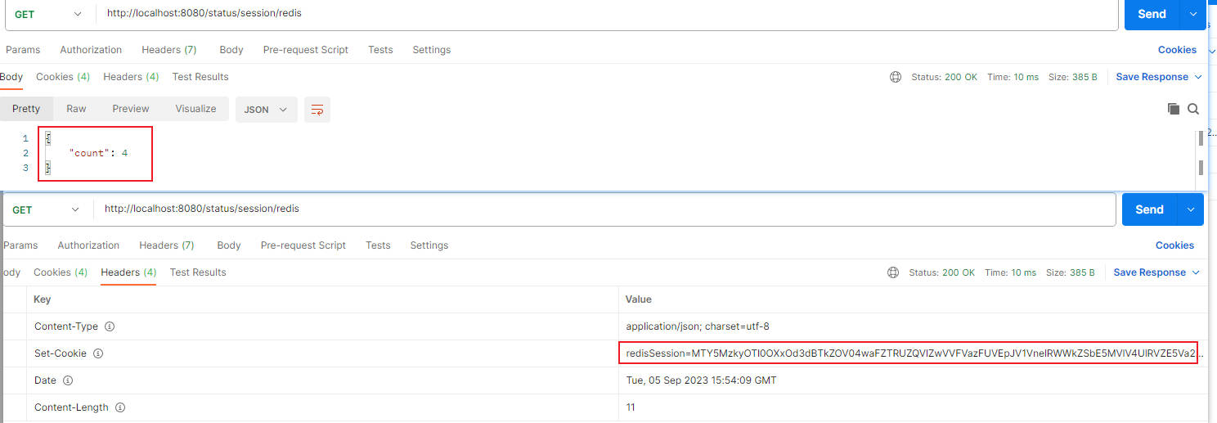The height and width of the screenshot is (423, 1217).
Task: Select response Headers (4) tab in the JSON body panel
Action: (131, 77)
